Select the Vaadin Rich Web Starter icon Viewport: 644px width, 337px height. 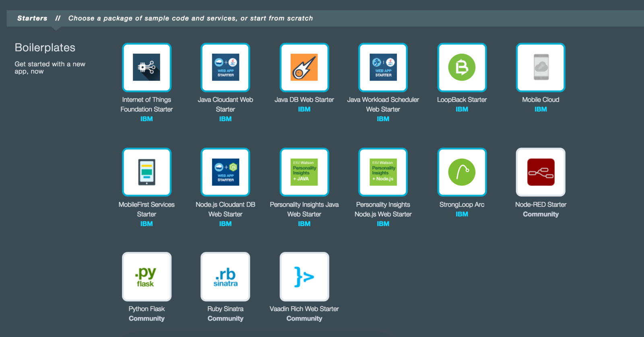[x=304, y=277]
